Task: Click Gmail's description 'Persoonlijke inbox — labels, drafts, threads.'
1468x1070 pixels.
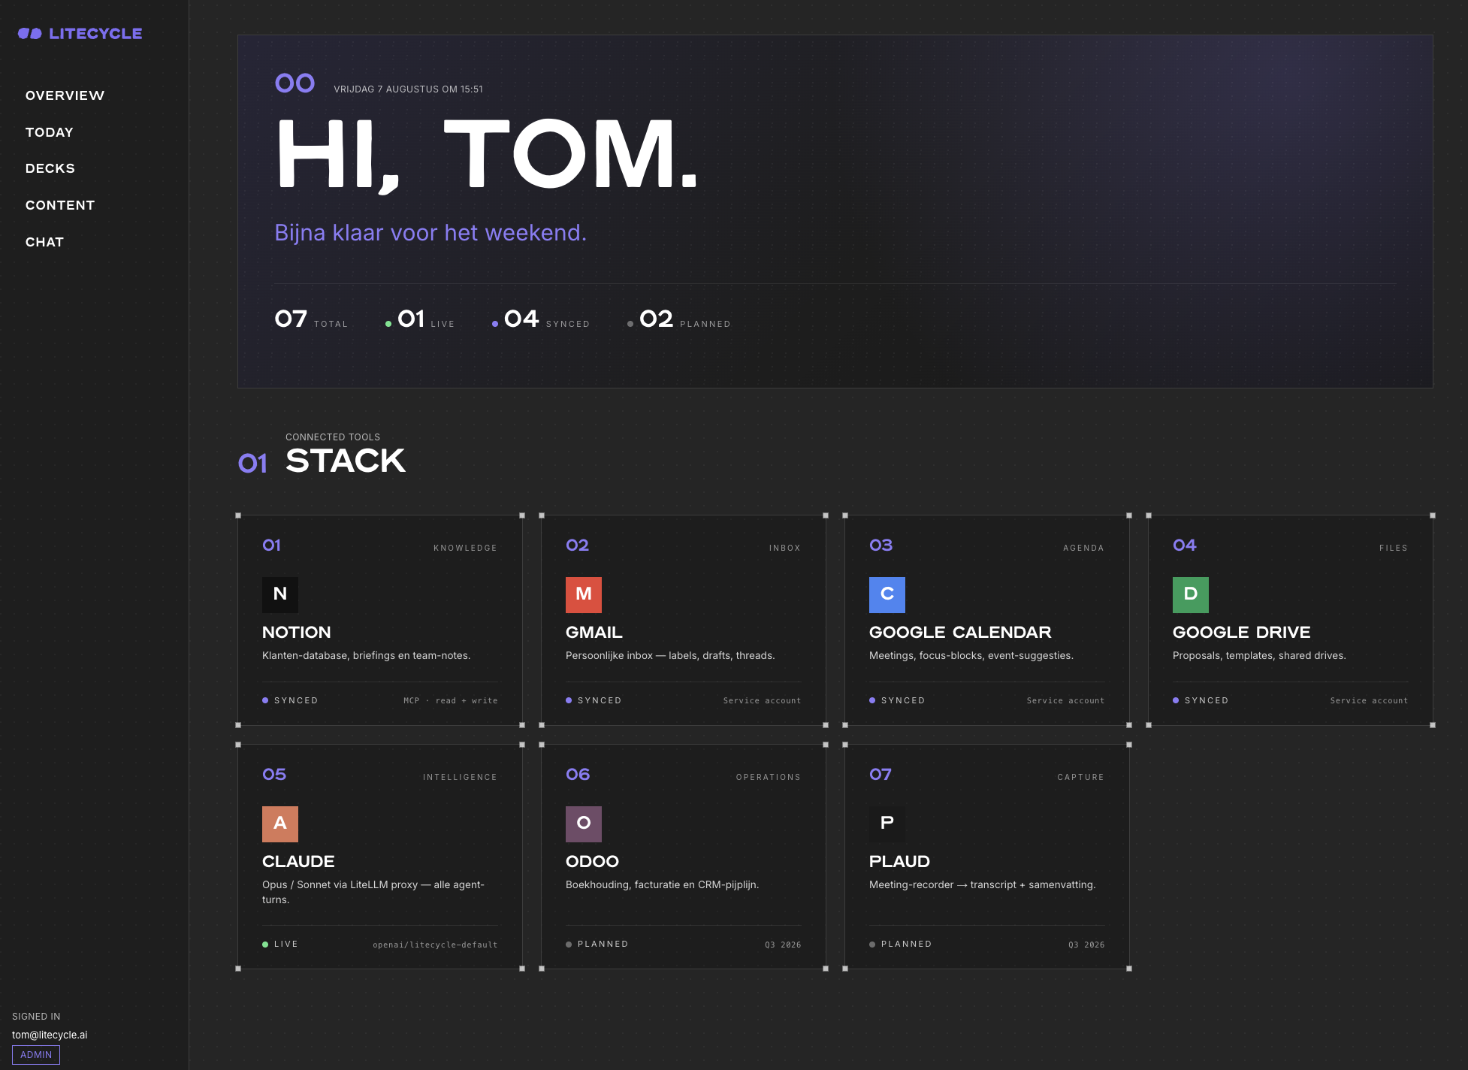Action: (x=670, y=655)
